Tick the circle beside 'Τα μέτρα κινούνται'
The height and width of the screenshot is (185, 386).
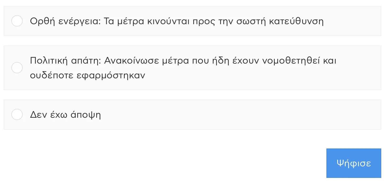(x=17, y=21)
